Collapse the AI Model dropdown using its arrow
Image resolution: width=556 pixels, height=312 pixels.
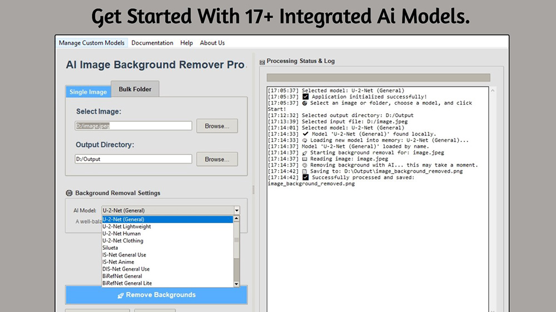(236, 210)
